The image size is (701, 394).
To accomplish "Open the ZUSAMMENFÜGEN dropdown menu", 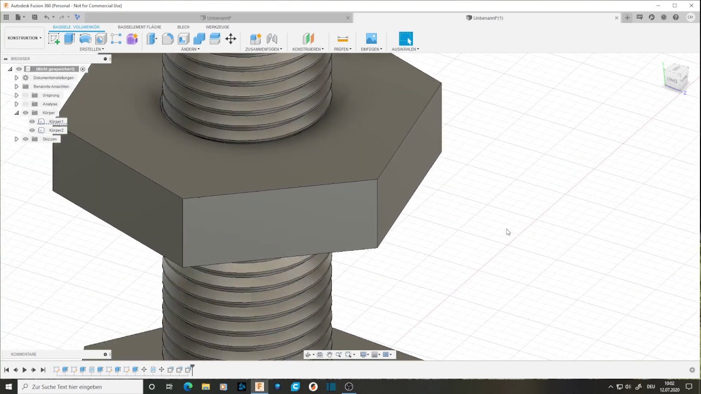I will 263,49.
